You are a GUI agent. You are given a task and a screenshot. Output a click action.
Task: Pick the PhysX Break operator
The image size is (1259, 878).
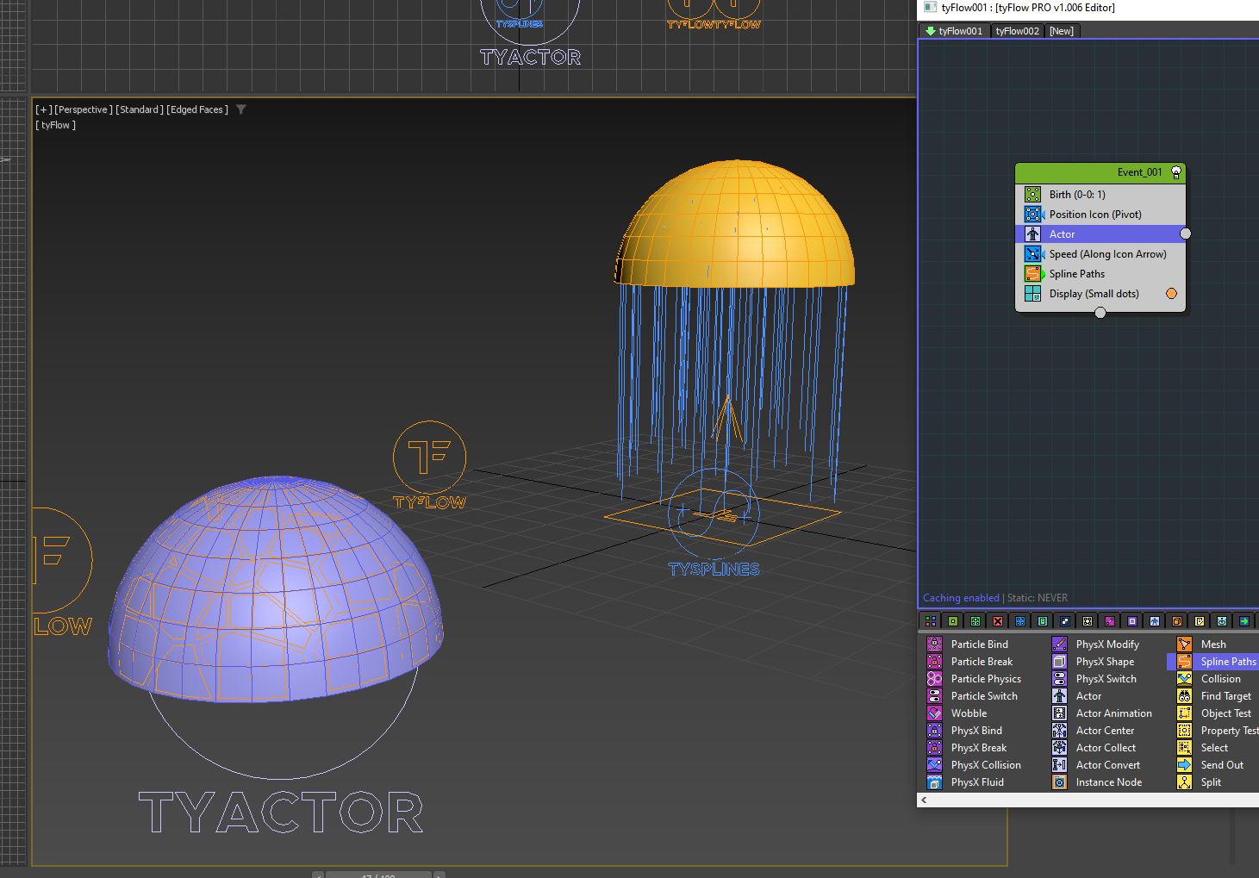tap(966, 748)
